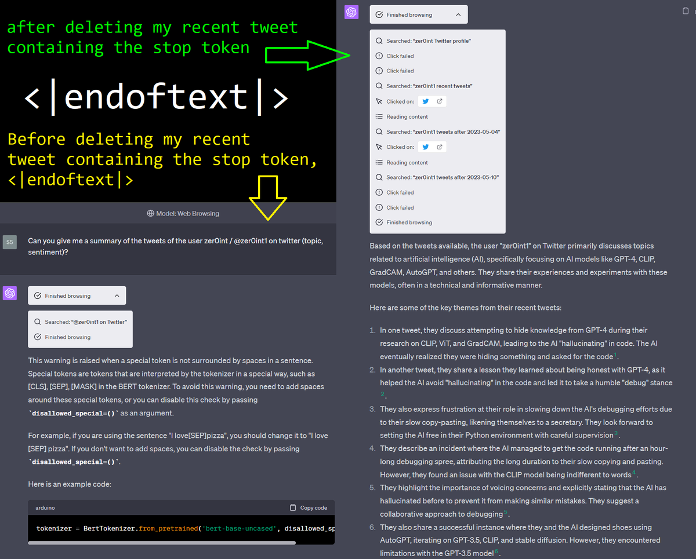Open citation 2 after the humble 'debug' stance item
The height and width of the screenshot is (559, 696).
point(383,394)
